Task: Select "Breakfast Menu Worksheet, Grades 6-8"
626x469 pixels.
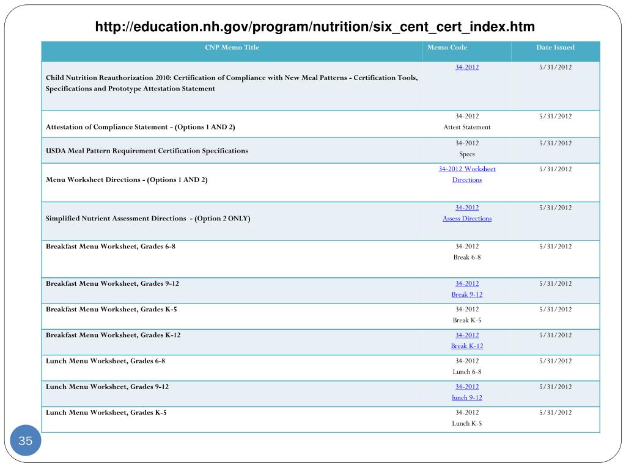Action: click(110, 247)
